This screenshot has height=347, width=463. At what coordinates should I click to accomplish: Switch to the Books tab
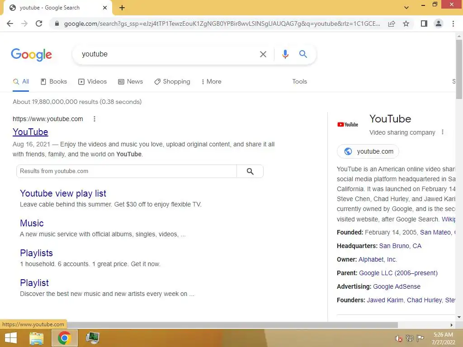click(54, 82)
